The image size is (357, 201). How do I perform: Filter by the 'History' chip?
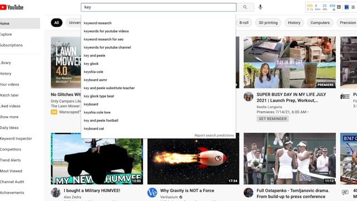(294, 22)
